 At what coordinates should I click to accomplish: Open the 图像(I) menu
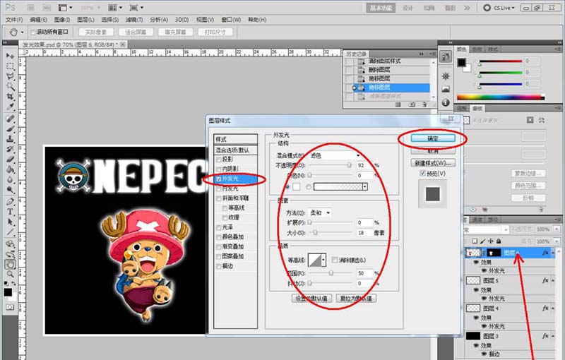(62, 20)
